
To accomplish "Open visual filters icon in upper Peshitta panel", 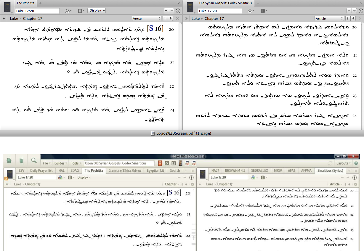I will [68, 11].
